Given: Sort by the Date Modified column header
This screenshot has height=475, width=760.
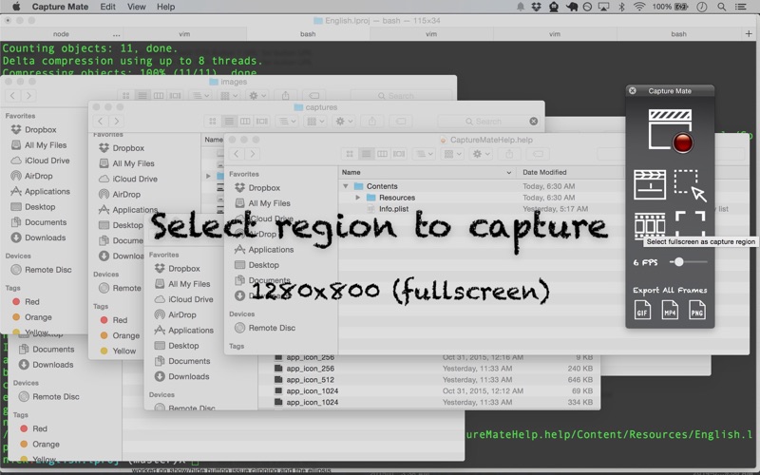Looking at the screenshot, I should pyautogui.click(x=545, y=172).
